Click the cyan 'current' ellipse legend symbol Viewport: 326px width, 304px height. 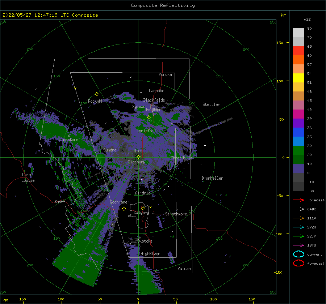298,254
